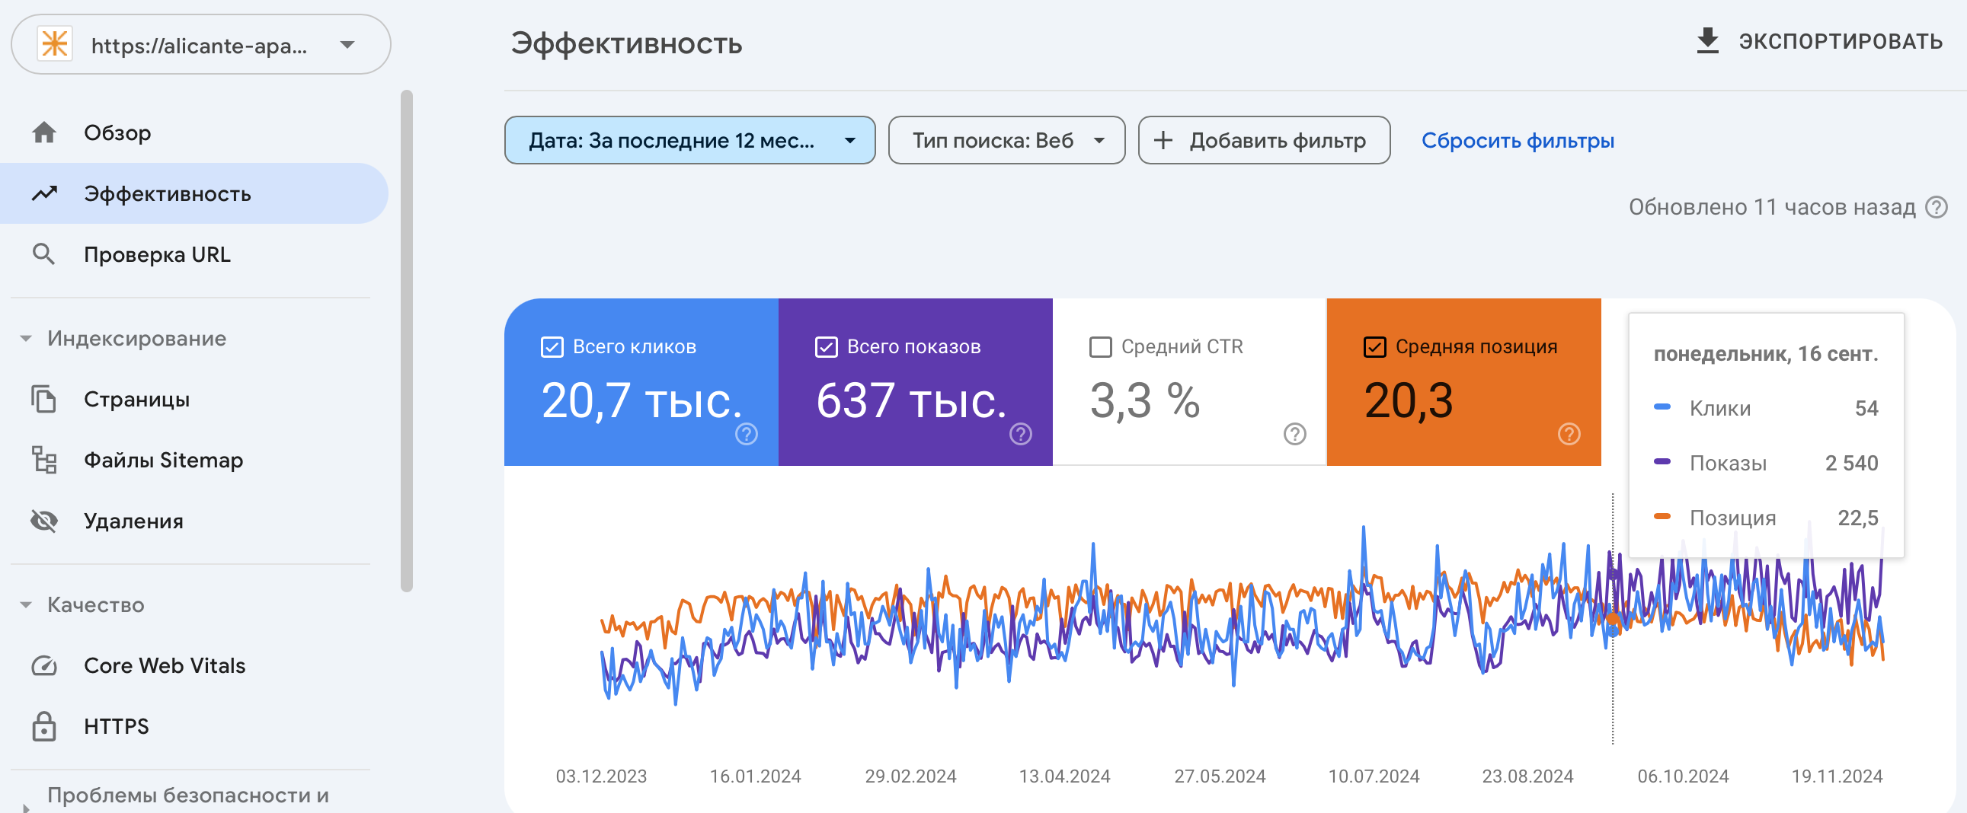Select Эффективность in the sidebar

194,193
